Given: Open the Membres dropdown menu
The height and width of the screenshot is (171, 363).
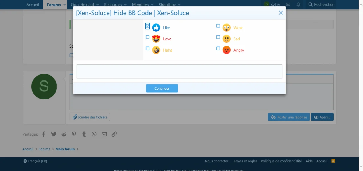Looking at the screenshot, I should tap(143, 5).
